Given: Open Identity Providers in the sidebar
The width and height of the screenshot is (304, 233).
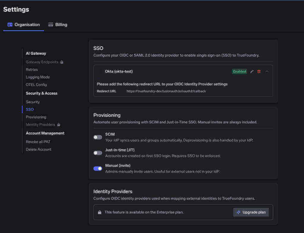Looking at the screenshot, I should tap(40, 125).
